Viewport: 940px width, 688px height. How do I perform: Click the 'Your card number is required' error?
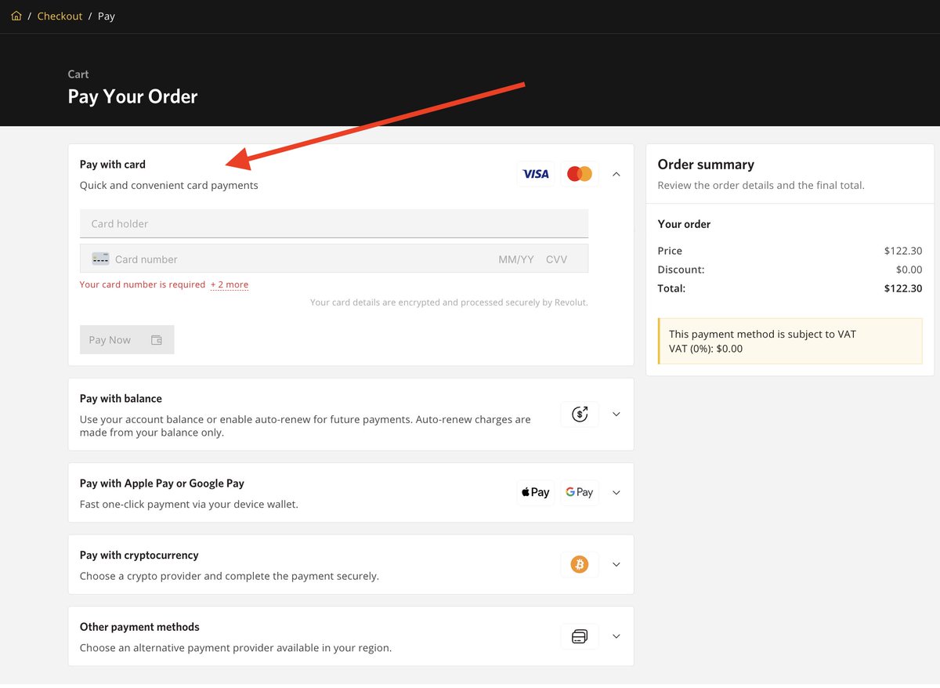click(x=143, y=284)
